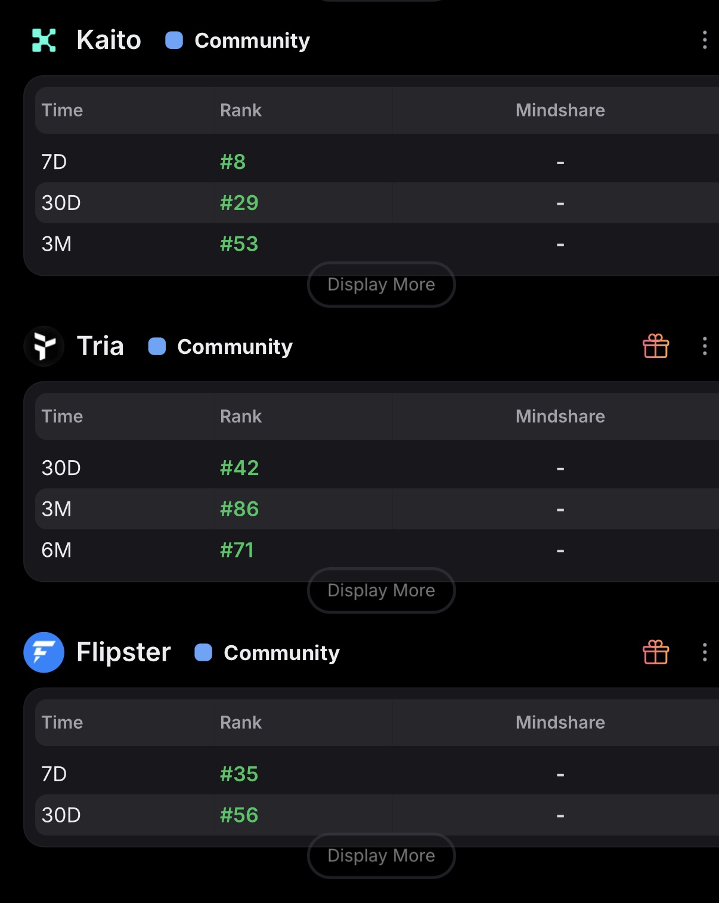Screen dimensions: 719x903
Task: Open the gift rewards icon for Tria
Action: point(656,346)
